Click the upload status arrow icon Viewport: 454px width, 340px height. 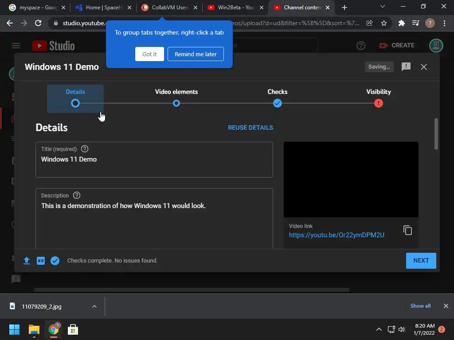coord(27,260)
